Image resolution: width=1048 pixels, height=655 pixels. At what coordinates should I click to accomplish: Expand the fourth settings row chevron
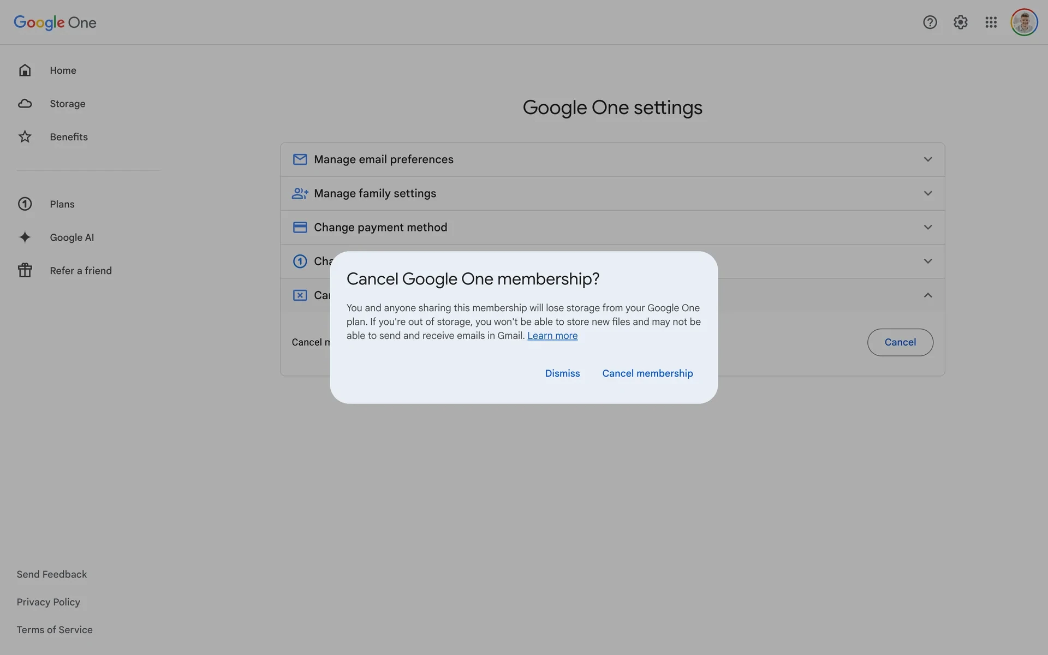pyautogui.click(x=928, y=261)
